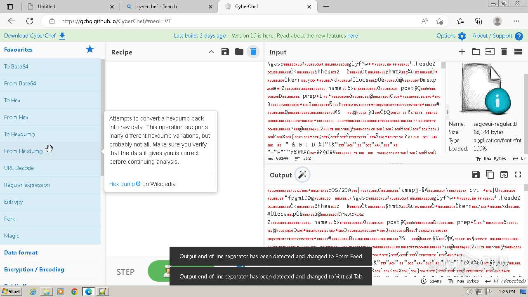Viewport: 528px width, 297px height.
Task: Load recipe using the folder icon
Action: click(x=239, y=52)
